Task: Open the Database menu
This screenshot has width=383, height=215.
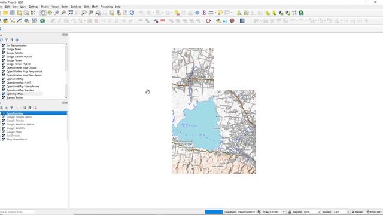Action: [76, 7]
